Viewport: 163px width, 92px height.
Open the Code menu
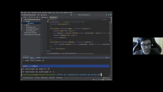point(39,13)
